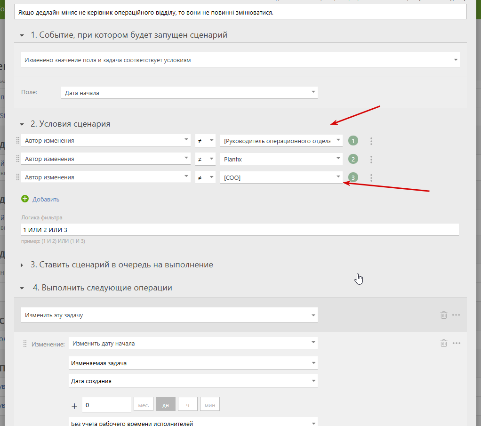The height and width of the screenshot is (426, 481).
Task: Open the three-dot menu for condition 1
Action: point(371,141)
